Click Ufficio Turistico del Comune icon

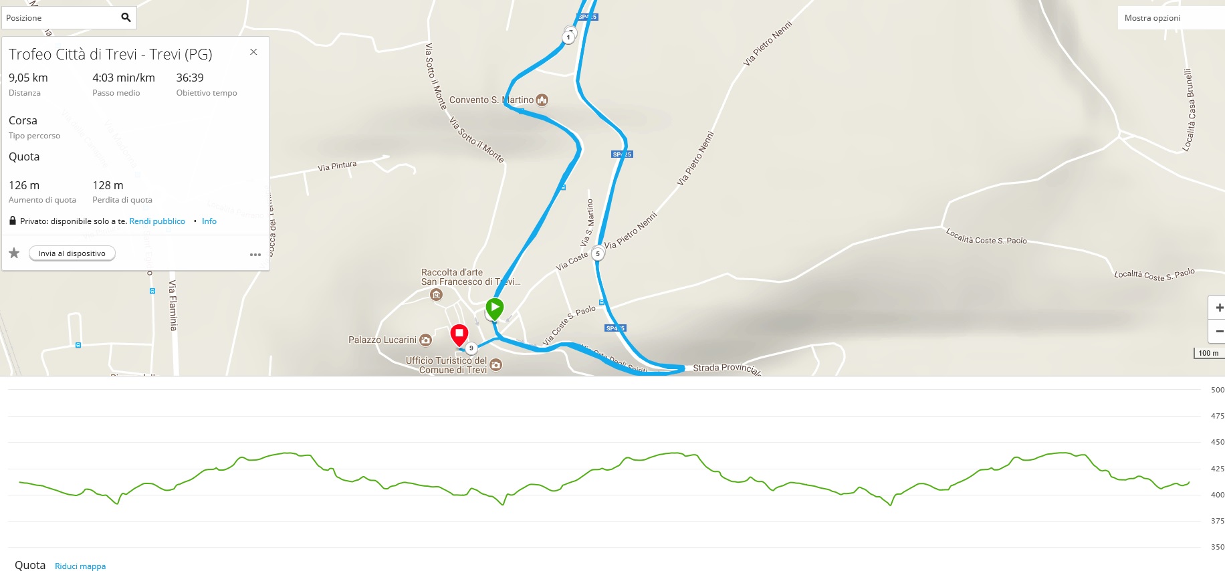pyautogui.click(x=495, y=364)
